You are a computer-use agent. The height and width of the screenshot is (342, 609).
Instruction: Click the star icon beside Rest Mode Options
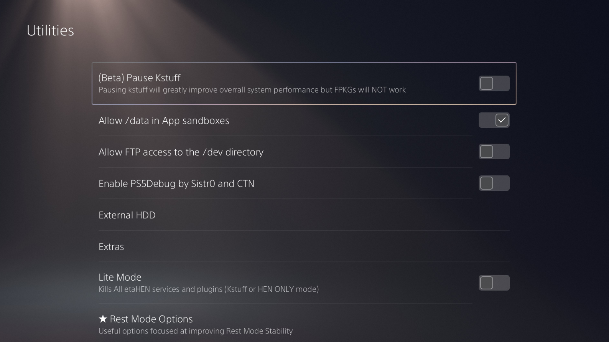click(103, 319)
